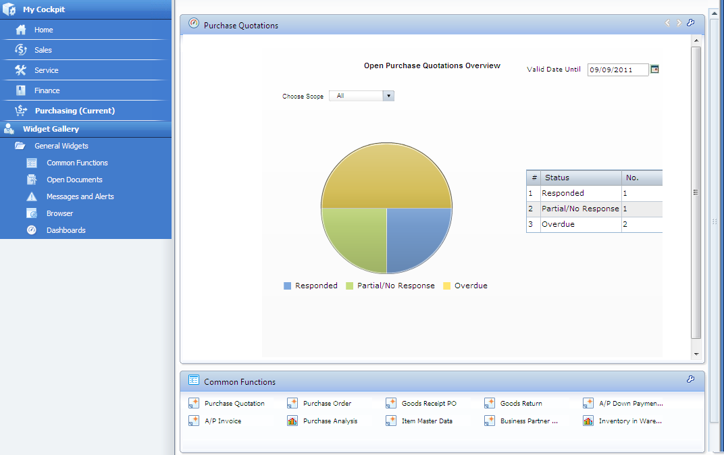This screenshot has width=724, height=455.
Task: Click the Partial/No Response table cell
Action: click(580, 209)
